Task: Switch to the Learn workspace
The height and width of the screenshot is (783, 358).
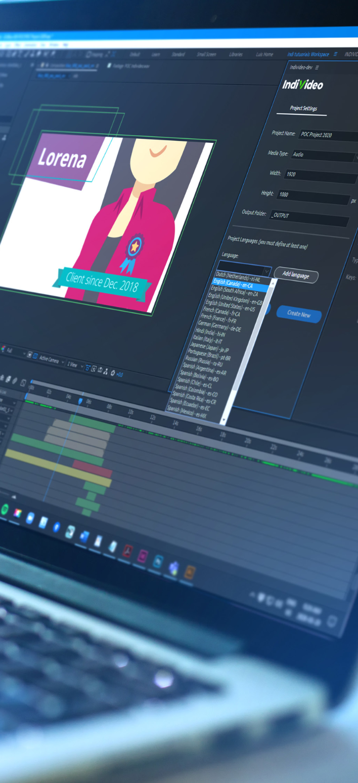Action: pos(156,54)
